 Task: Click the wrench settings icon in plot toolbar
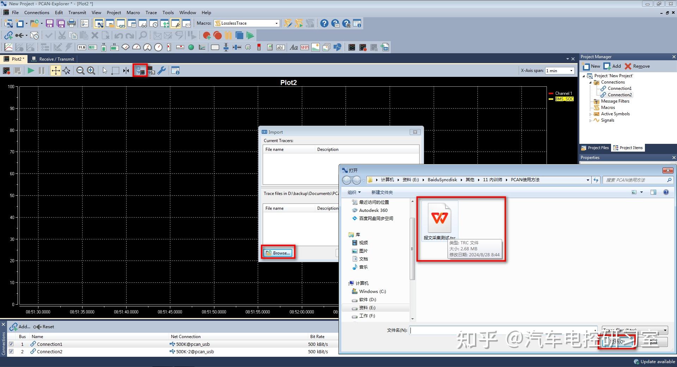(162, 71)
